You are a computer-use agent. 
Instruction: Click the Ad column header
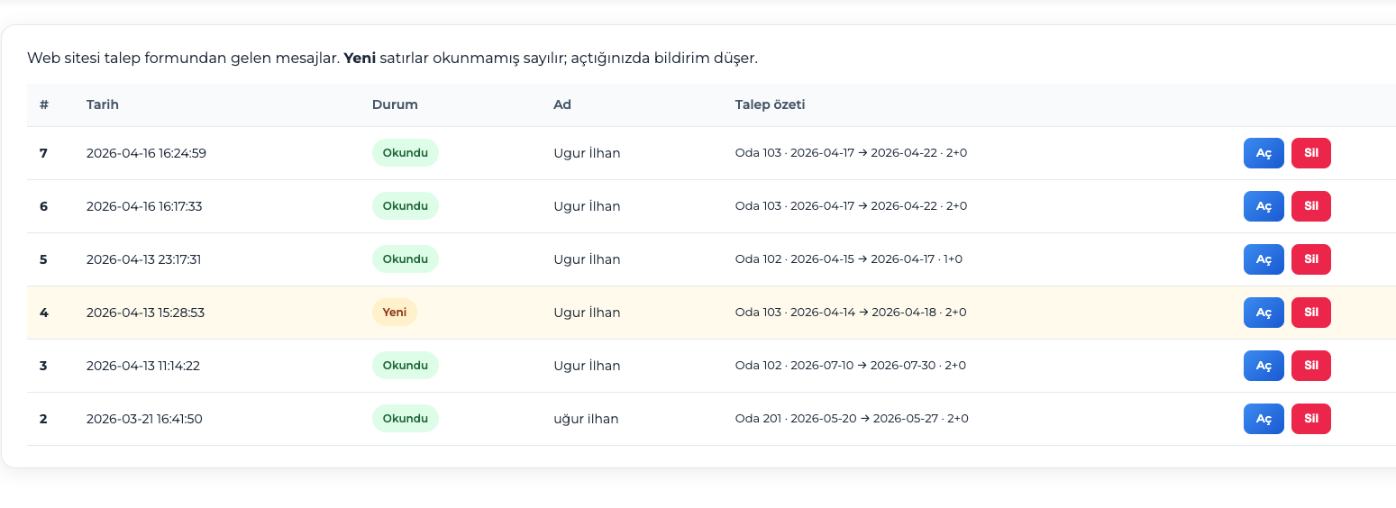click(562, 104)
